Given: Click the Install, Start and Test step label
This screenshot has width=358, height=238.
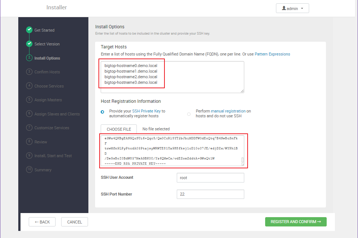Looking at the screenshot, I should click(x=53, y=156).
